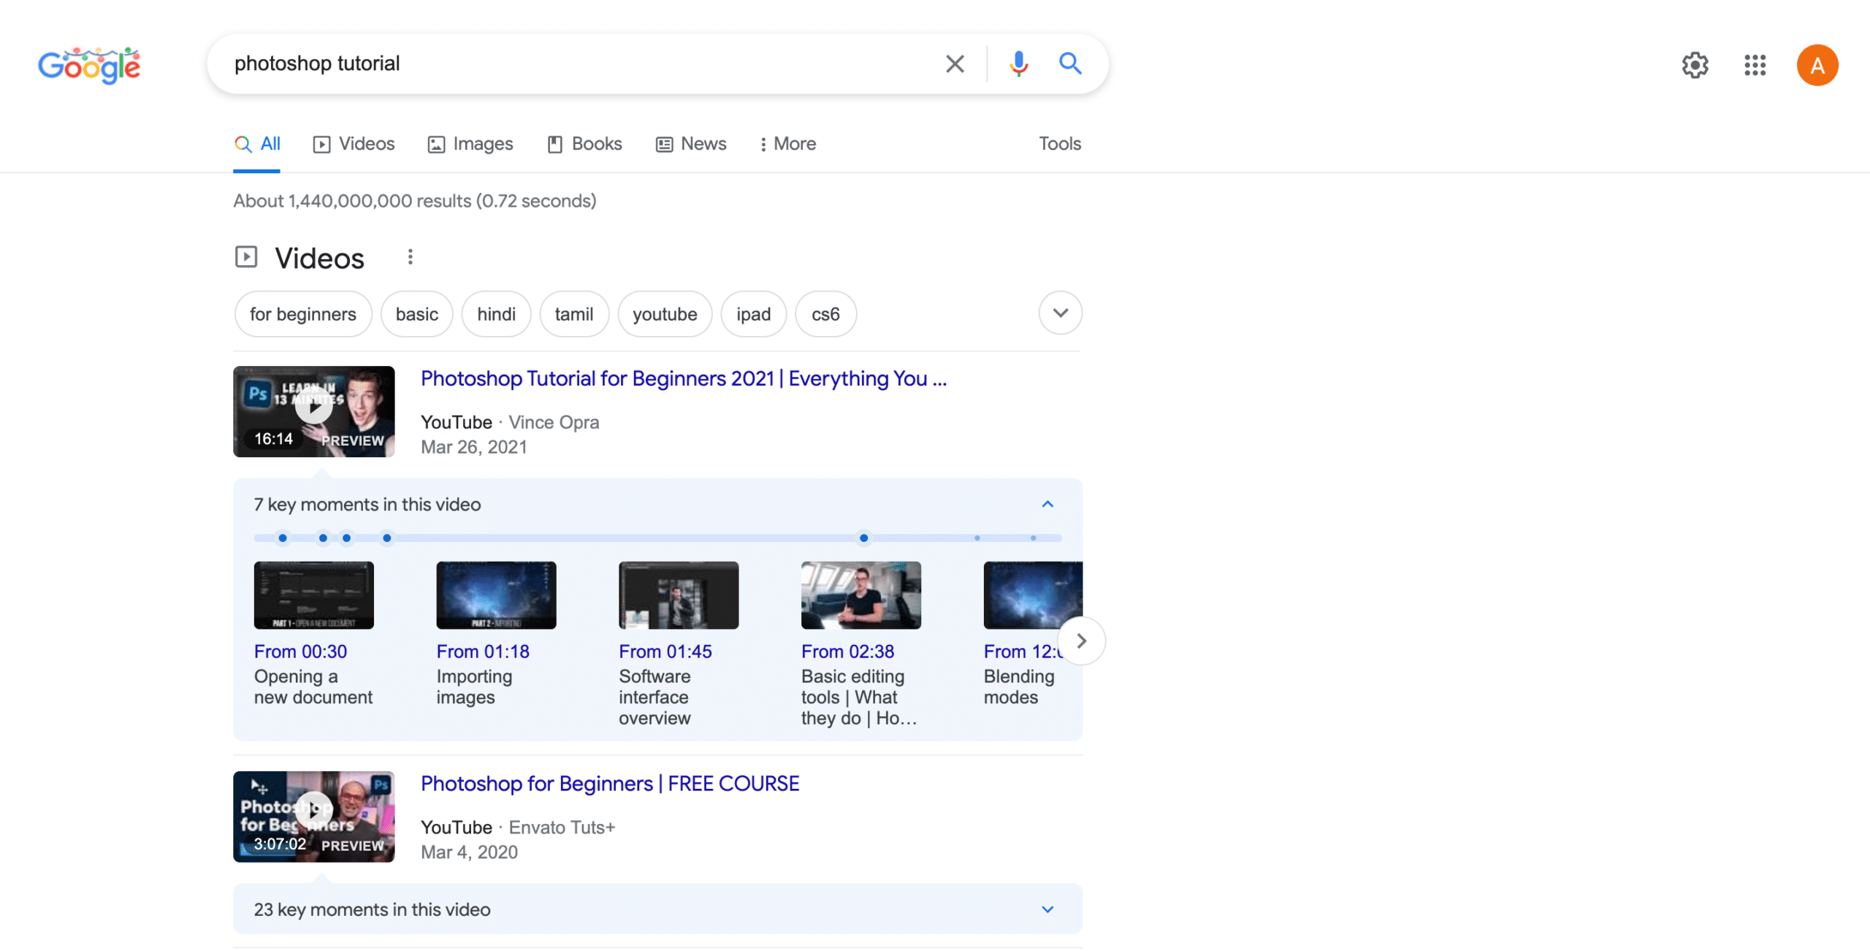Open the account avatar labeled A
The height and width of the screenshot is (951, 1870).
pyautogui.click(x=1817, y=65)
